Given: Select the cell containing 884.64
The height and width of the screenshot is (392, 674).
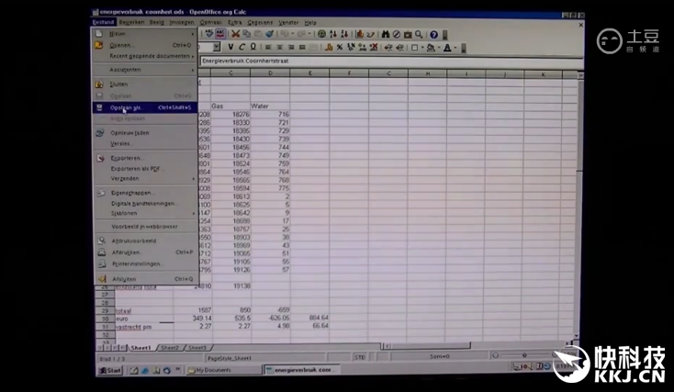Looking at the screenshot, I should point(309,318).
